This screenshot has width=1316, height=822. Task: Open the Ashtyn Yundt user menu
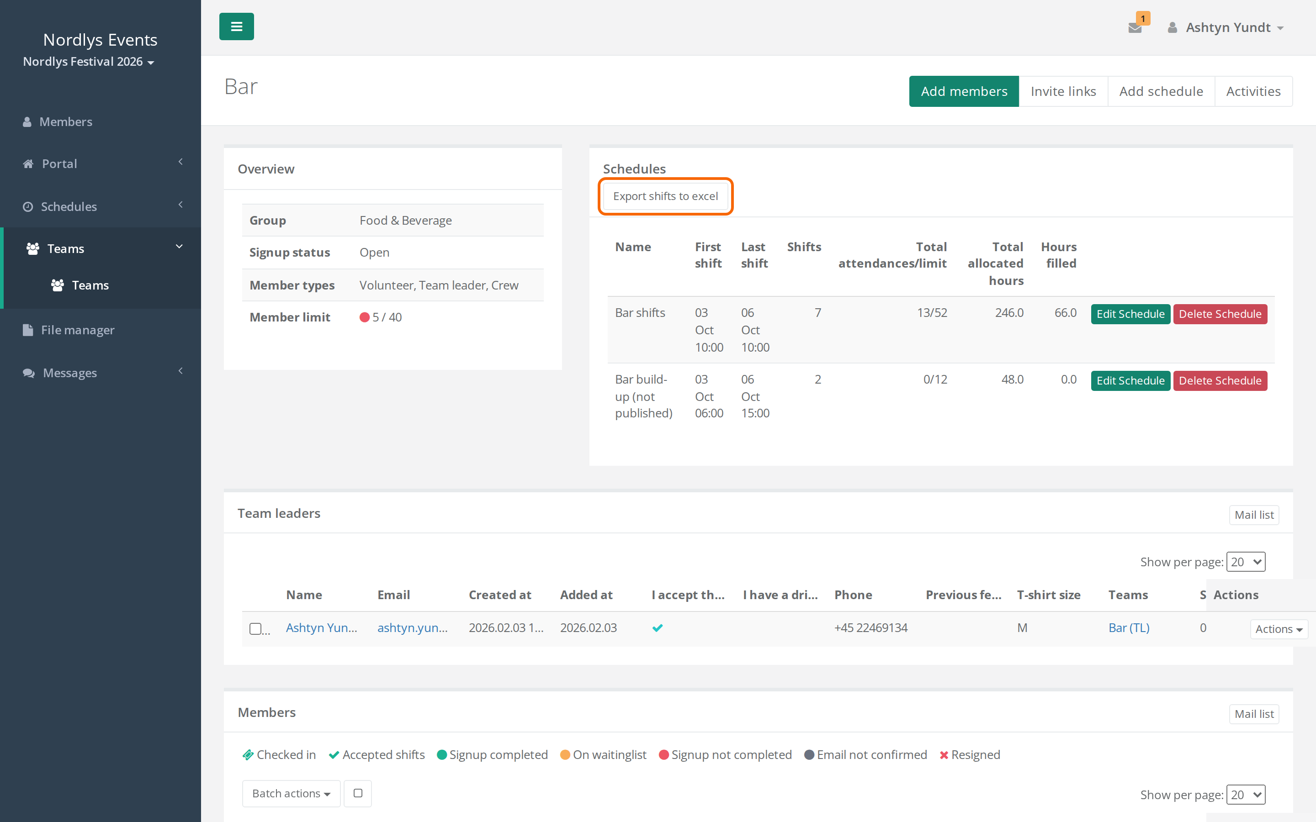pos(1226,28)
